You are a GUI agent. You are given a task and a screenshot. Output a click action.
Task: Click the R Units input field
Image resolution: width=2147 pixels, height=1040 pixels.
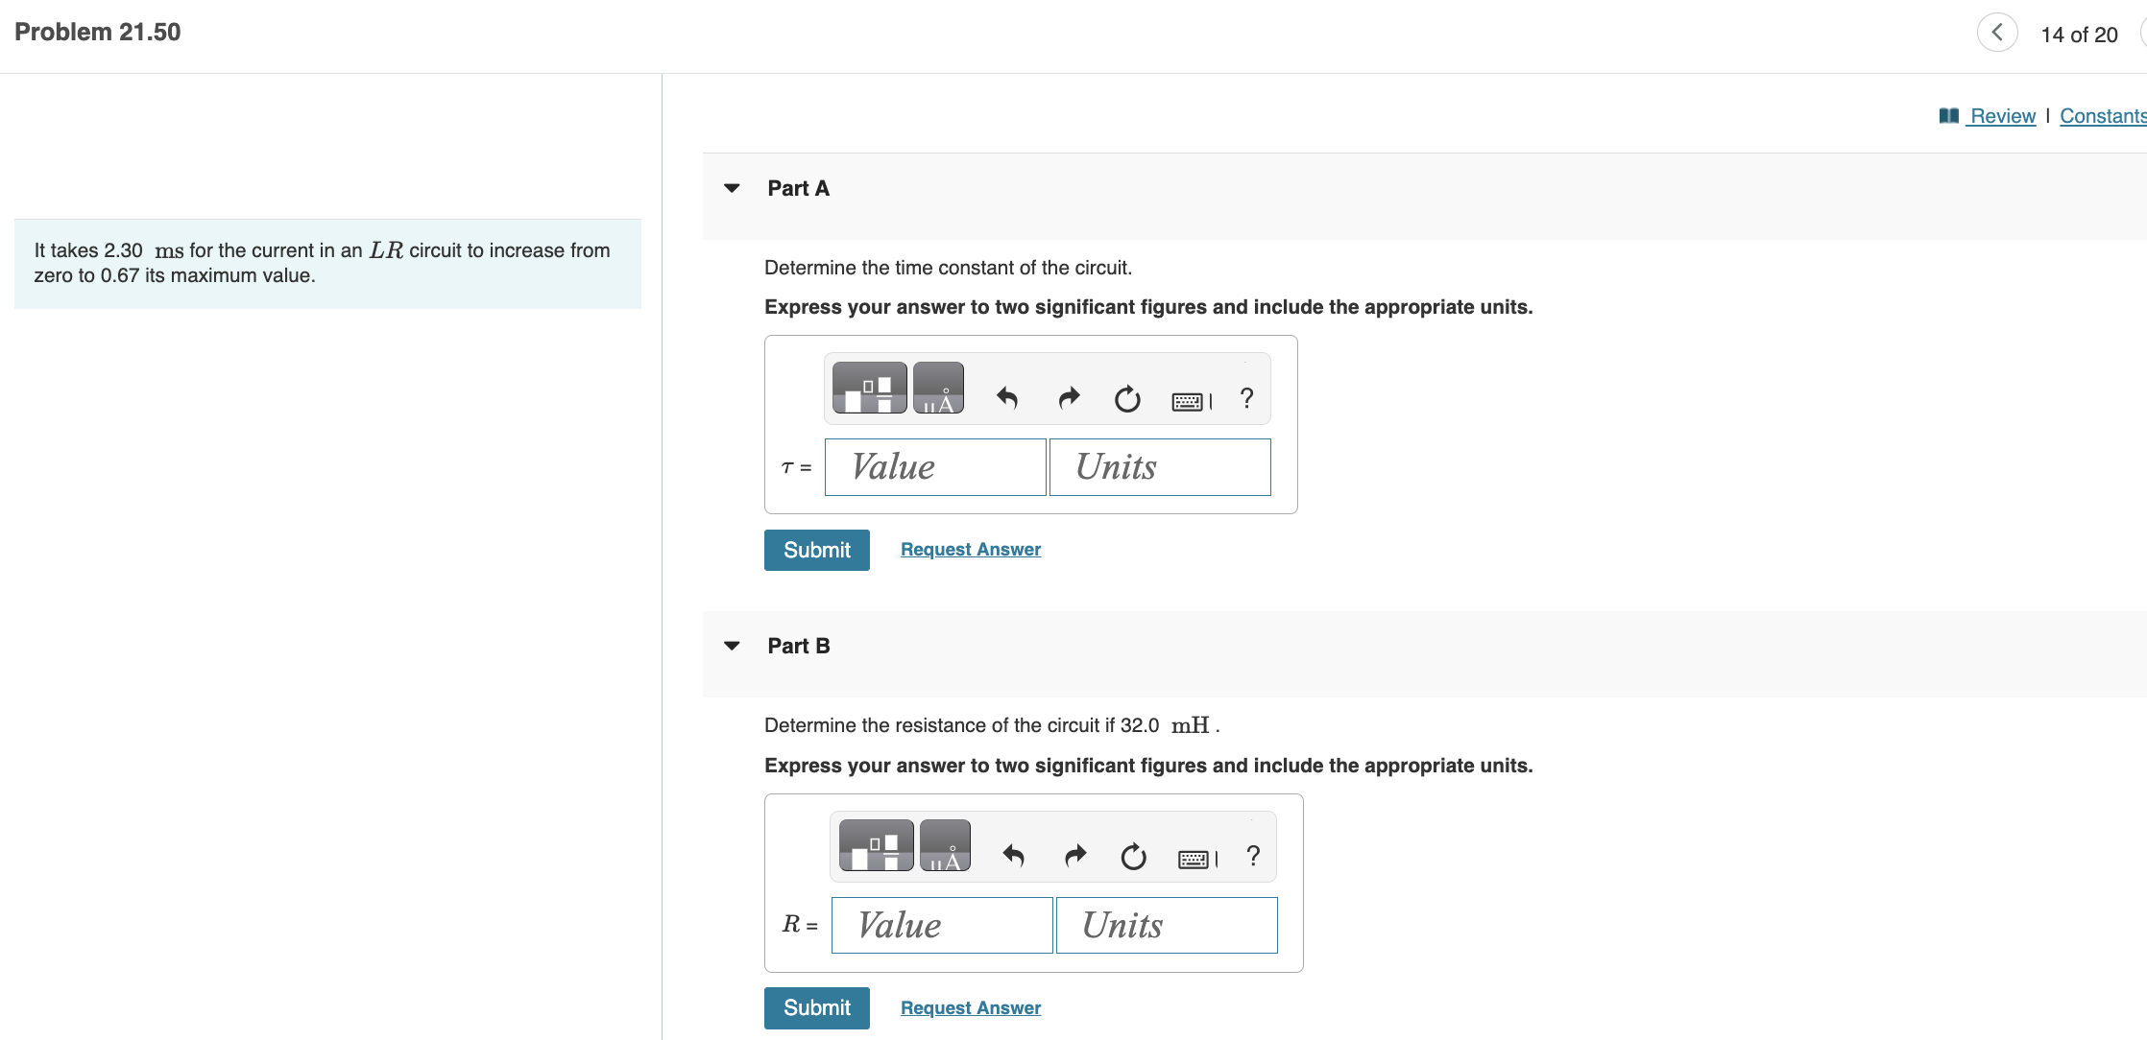coord(1166,925)
